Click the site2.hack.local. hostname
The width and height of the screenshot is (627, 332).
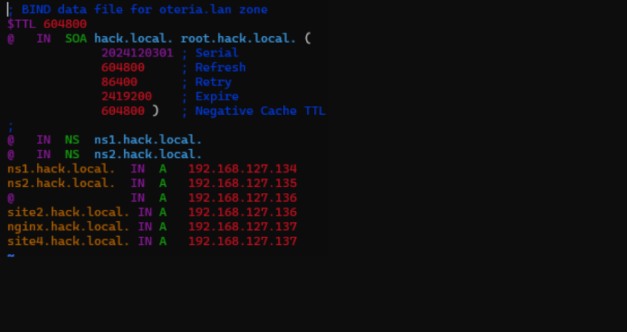click(x=68, y=212)
